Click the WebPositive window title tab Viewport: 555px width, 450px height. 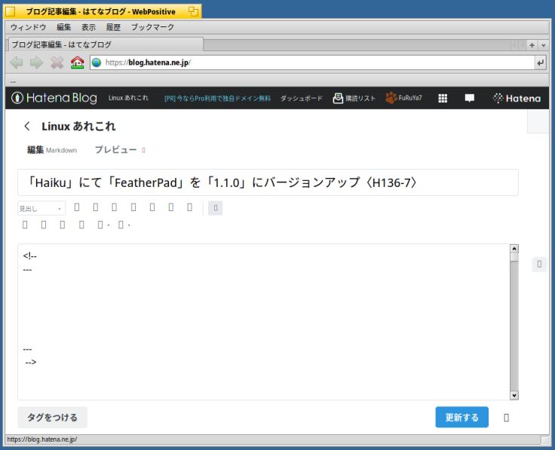tap(102, 11)
